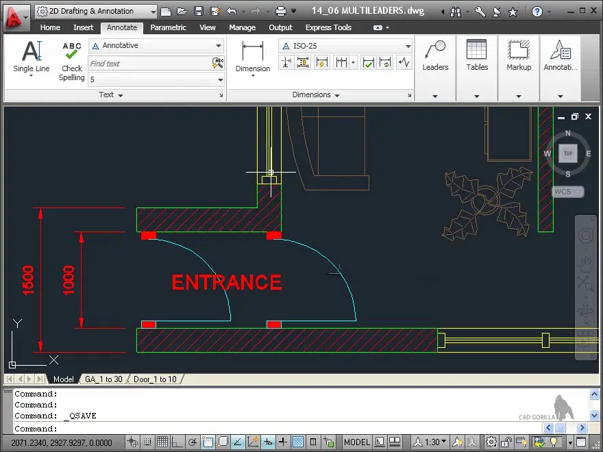Viewport: 603px width, 452px height.
Task: Open the GA_1 to 30 layout tab
Action: point(103,379)
